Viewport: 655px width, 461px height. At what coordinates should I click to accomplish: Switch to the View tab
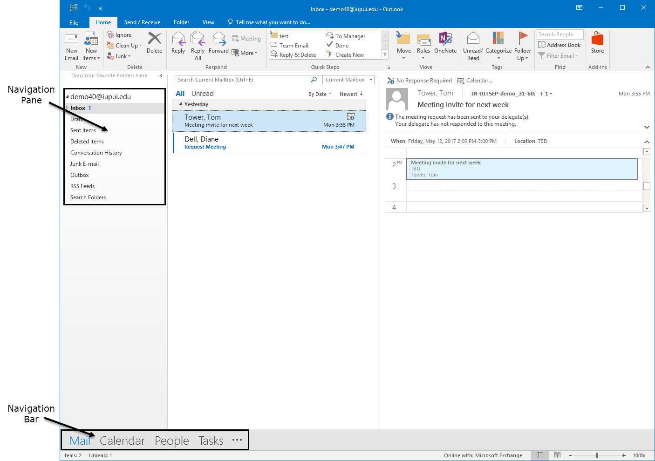[208, 22]
